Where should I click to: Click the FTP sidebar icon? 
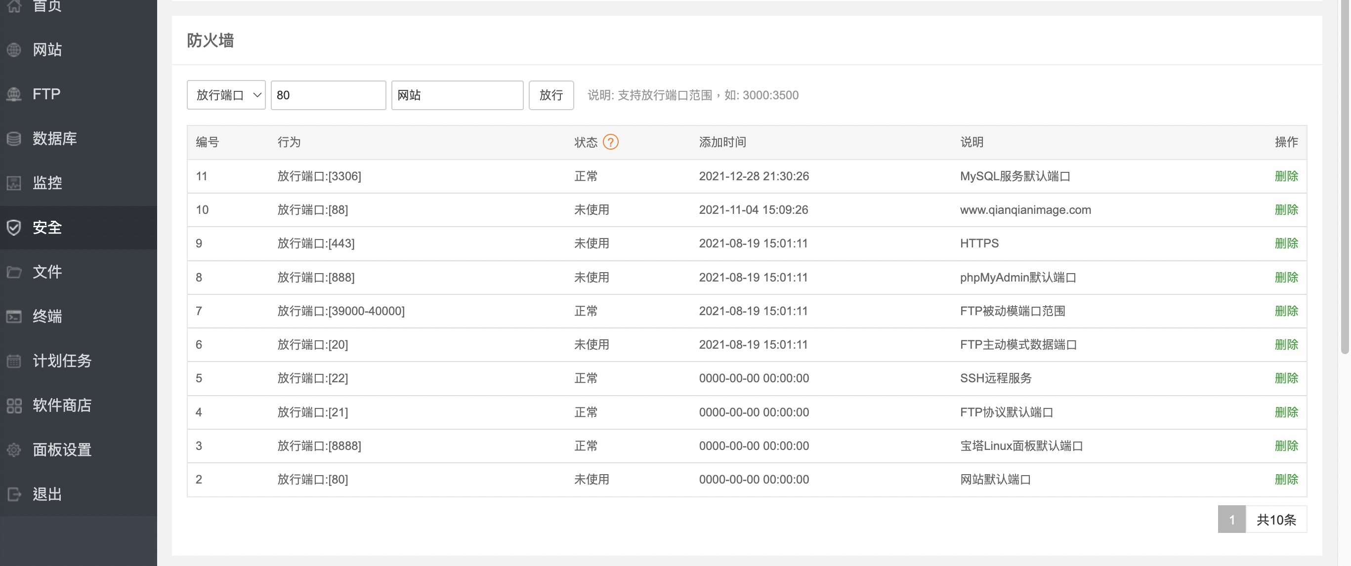click(14, 94)
